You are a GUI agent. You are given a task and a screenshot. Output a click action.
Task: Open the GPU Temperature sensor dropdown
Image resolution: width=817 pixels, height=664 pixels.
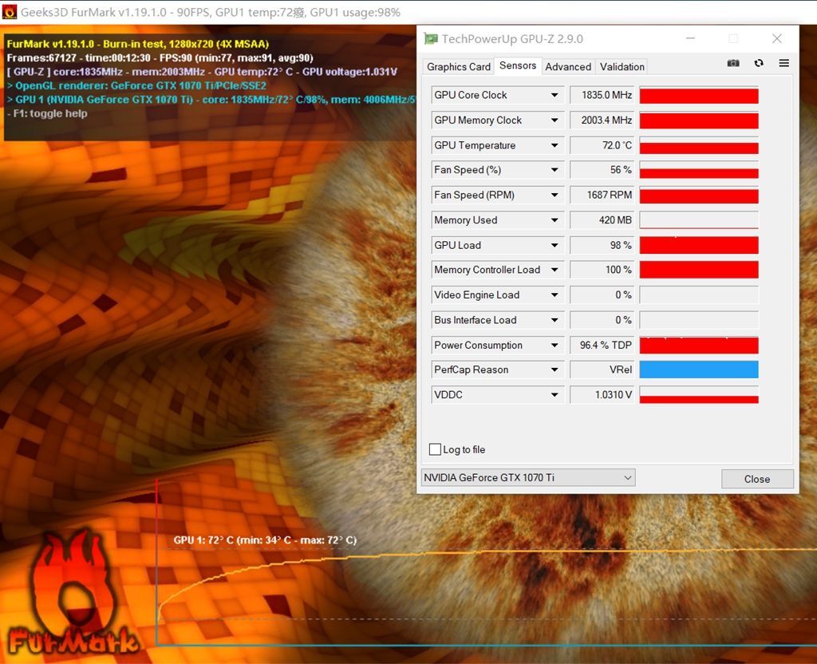coord(555,145)
